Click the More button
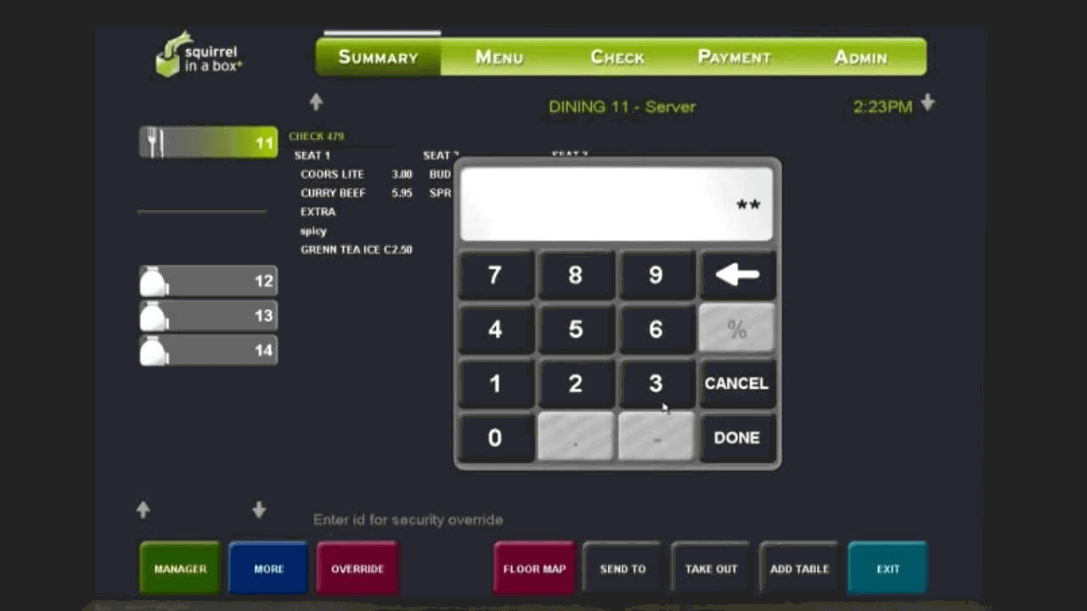This screenshot has height=611, width=1087. point(268,567)
